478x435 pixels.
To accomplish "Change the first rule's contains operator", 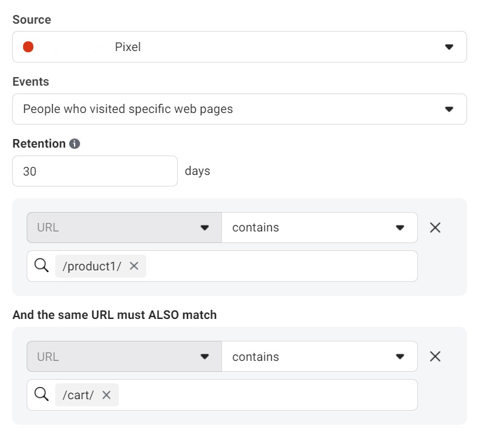I will click(x=319, y=227).
